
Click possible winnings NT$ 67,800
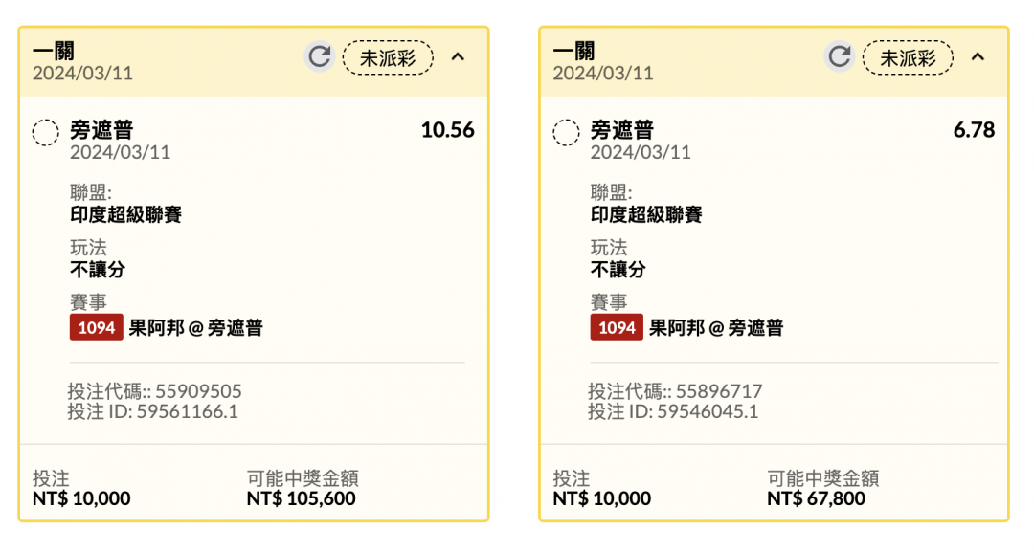click(817, 498)
